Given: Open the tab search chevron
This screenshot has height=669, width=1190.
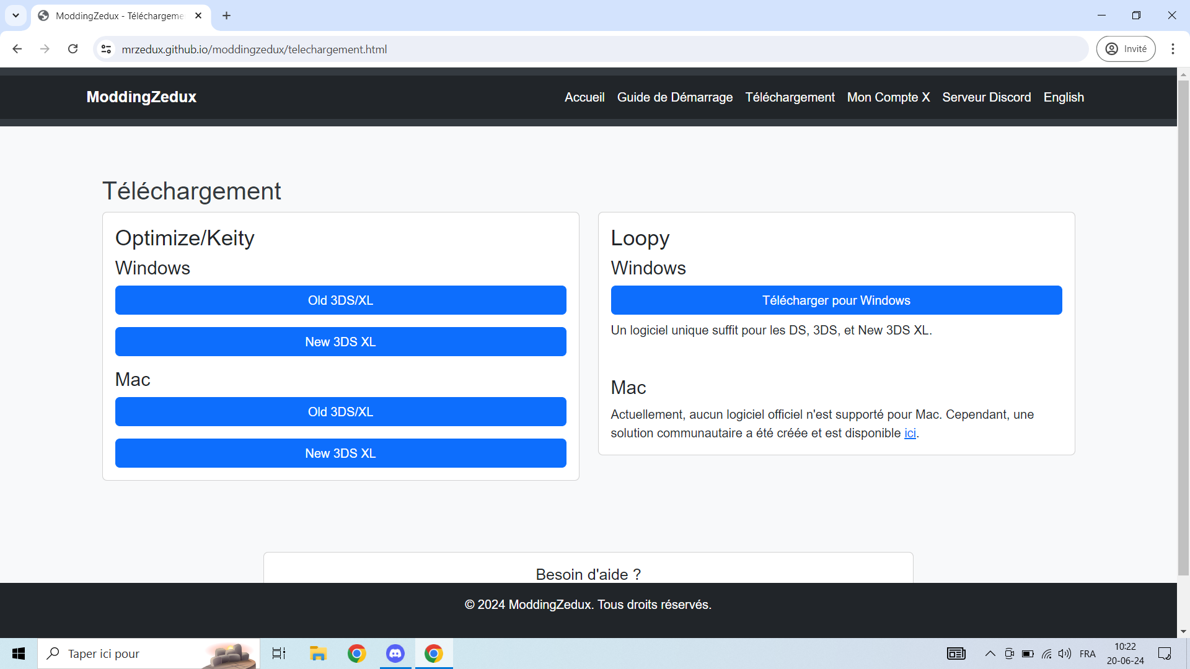Looking at the screenshot, I should pos(15,15).
